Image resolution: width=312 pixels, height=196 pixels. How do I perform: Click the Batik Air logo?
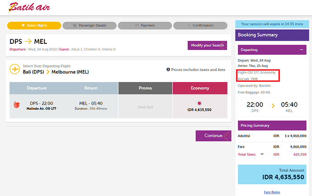pos(29,7)
